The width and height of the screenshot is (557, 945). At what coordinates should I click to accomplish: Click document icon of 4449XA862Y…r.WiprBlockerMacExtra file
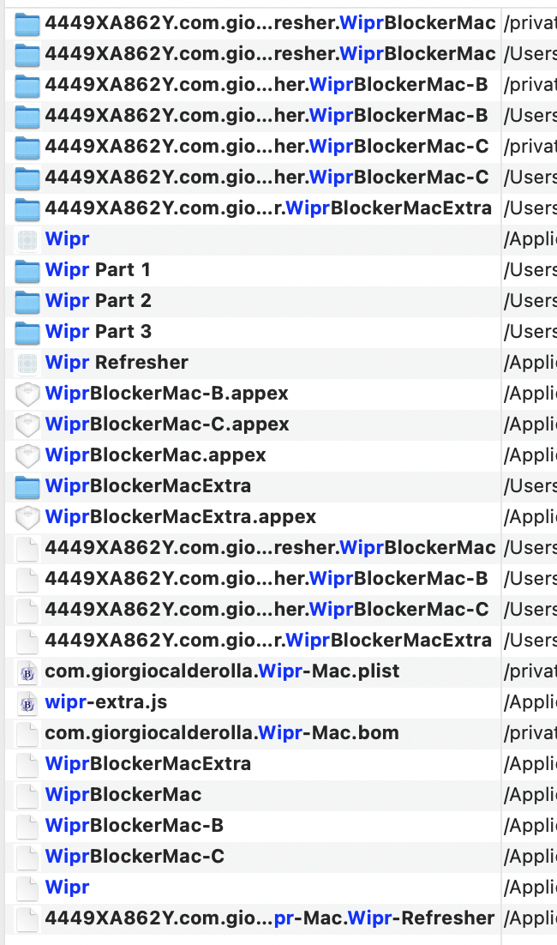tap(27, 641)
